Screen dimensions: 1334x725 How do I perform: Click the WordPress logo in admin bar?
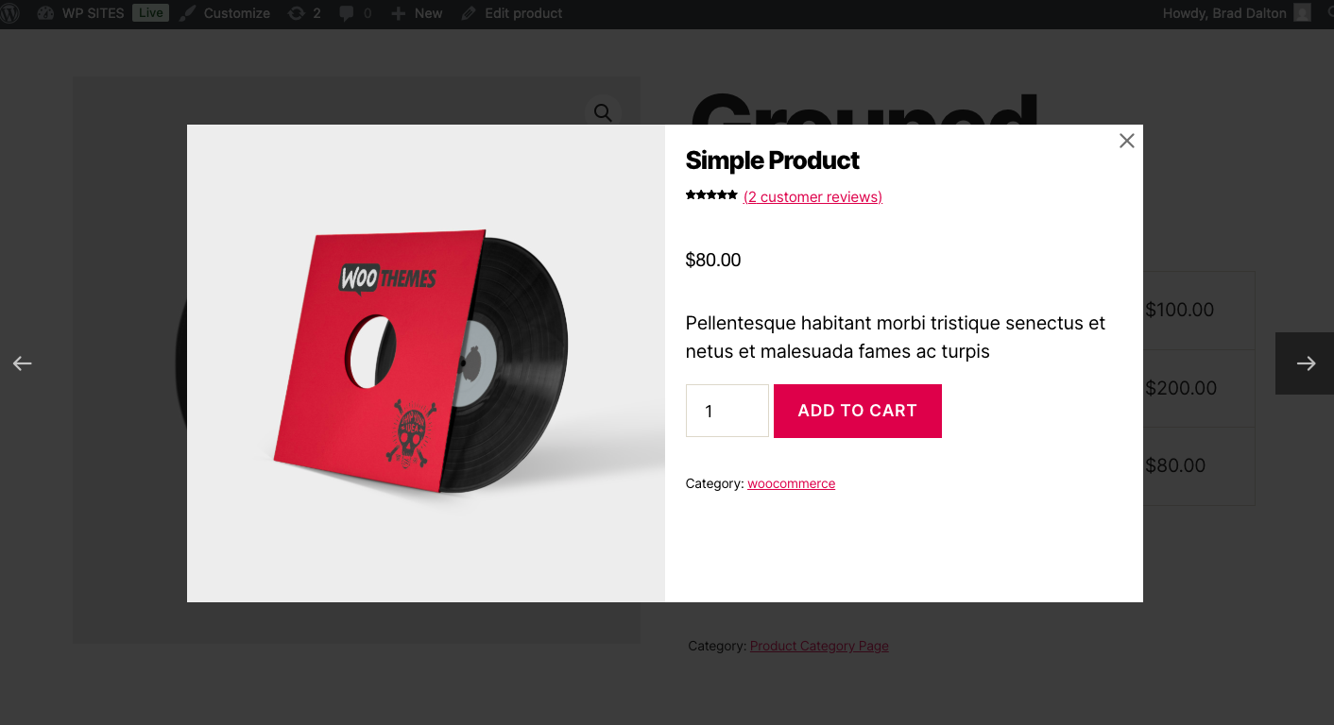[9, 13]
